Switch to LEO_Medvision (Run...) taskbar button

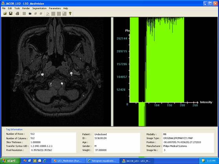[x=68, y=161]
